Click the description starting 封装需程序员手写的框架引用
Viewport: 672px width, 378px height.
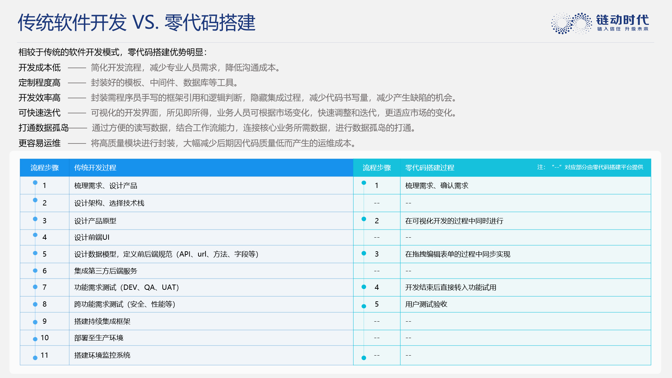(274, 98)
